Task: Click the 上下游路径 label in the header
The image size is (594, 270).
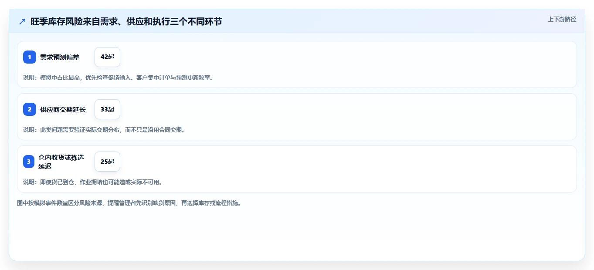Action: pos(562,19)
